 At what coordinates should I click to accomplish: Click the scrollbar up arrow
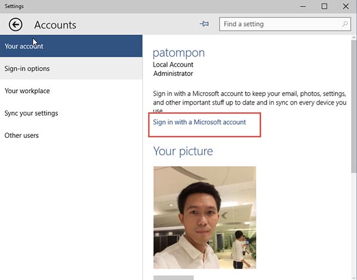[353, 37]
